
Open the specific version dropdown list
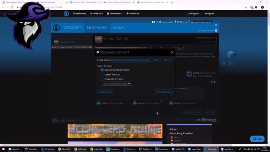pyautogui.click(x=117, y=84)
